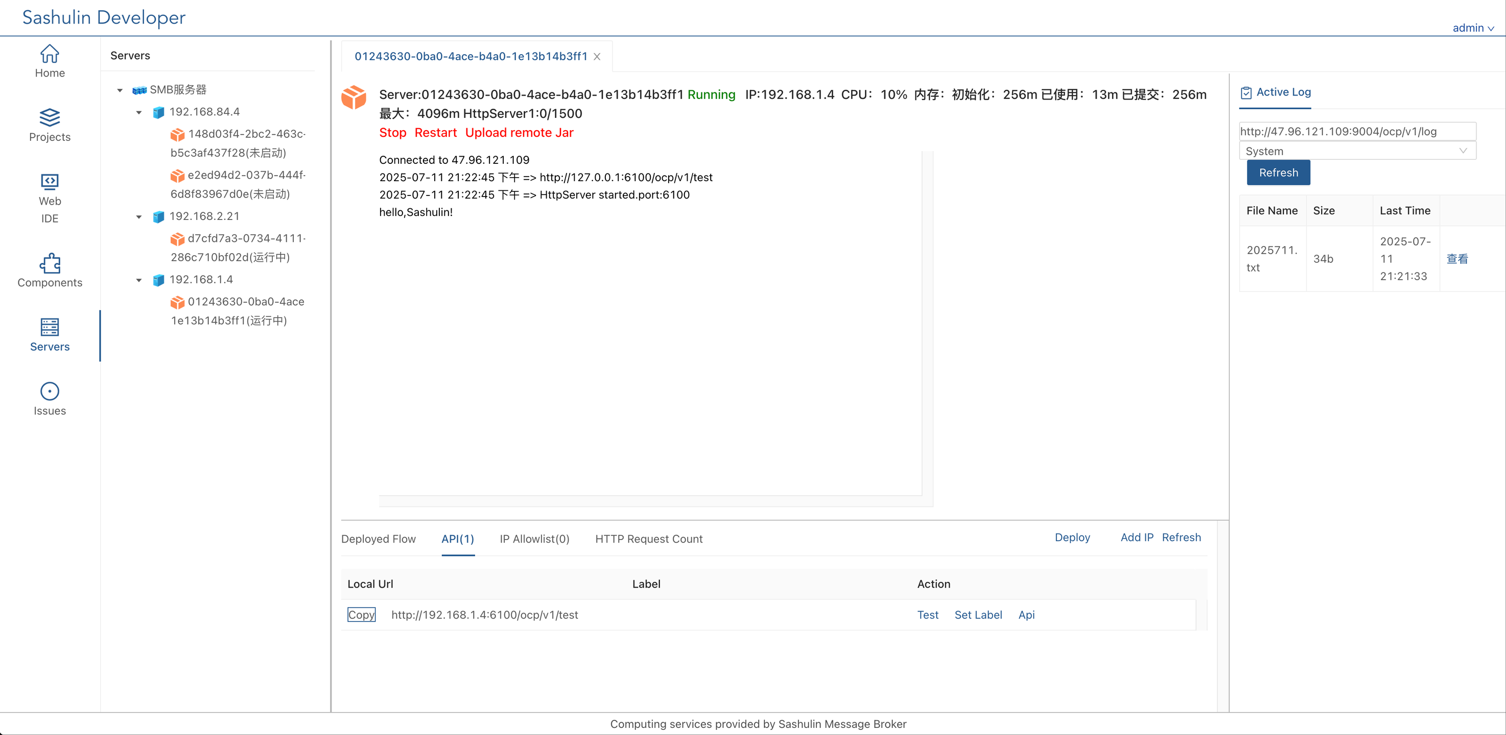Click the Active Log clipboard icon
This screenshot has width=1506, height=735.
point(1246,93)
